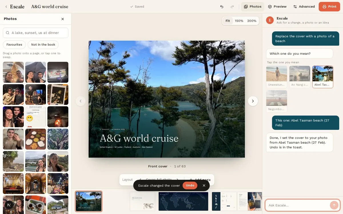Open the book Preview
343x214 pixels.
pyautogui.click(x=277, y=7)
